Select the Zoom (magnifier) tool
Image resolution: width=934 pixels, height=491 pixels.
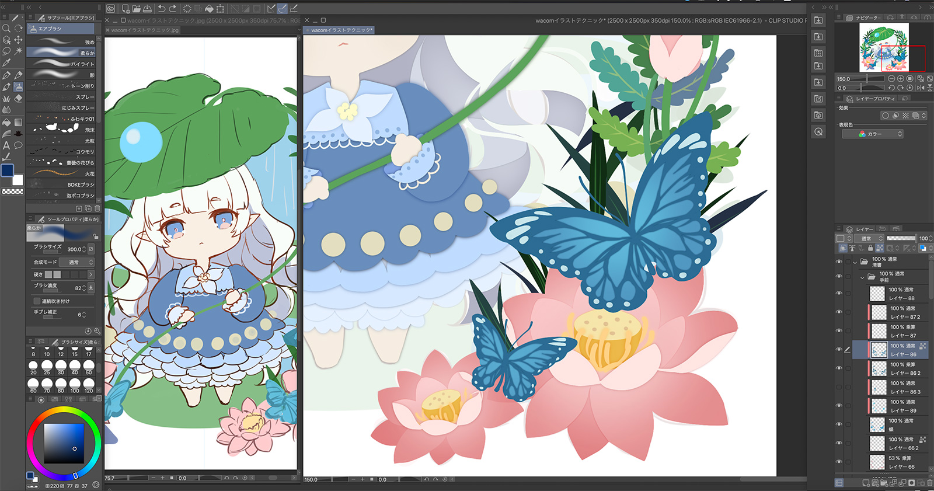click(x=6, y=28)
